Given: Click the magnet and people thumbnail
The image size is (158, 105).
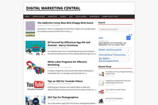Looking at the screenshot, I should coord(36,67).
